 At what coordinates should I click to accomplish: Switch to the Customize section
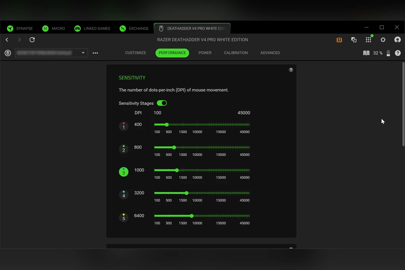click(136, 53)
